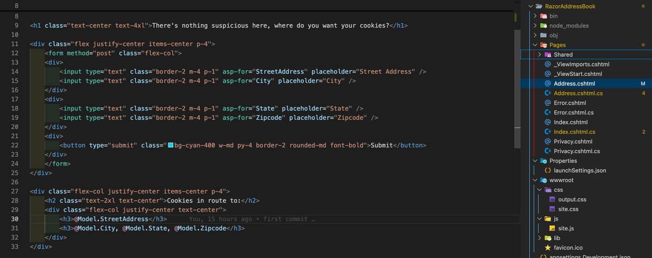This screenshot has width=652, height=258.
Task: Click the Privacy.cshtml.cs C# file icon
Action: click(548, 151)
